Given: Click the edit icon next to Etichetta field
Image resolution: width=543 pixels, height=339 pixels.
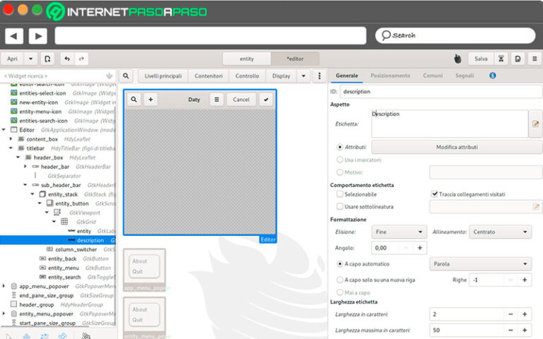Looking at the screenshot, I should (x=535, y=124).
